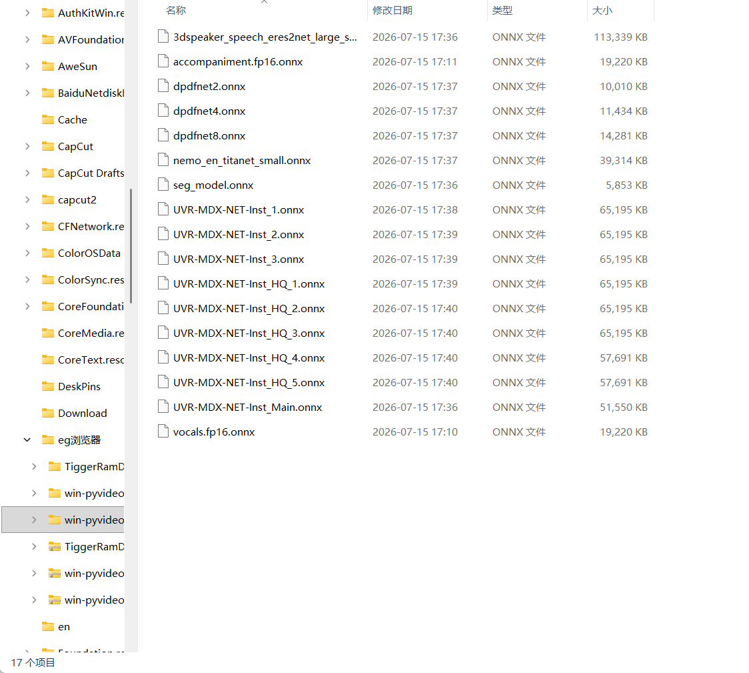
Task: Click the 2026-07-15 17:11 date cell
Action: click(414, 61)
